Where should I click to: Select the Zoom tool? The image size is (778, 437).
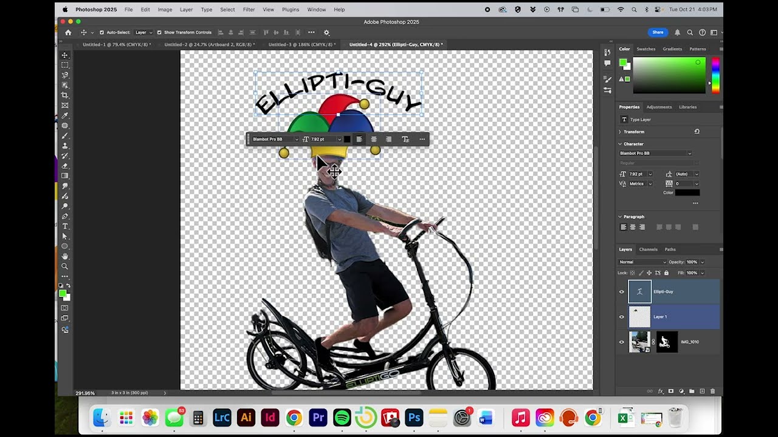64,266
